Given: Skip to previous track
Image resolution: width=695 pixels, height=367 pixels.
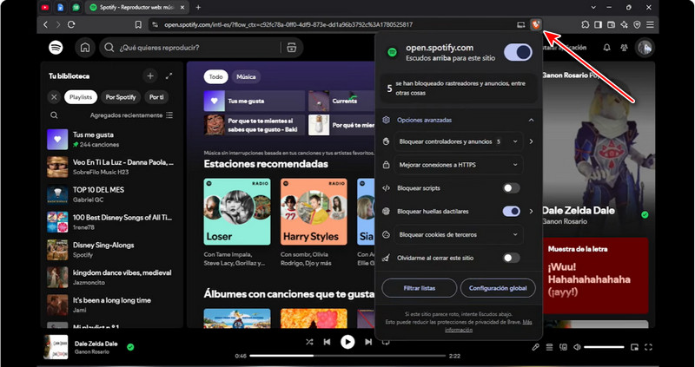Looking at the screenshot, I should tap(328, 342).
